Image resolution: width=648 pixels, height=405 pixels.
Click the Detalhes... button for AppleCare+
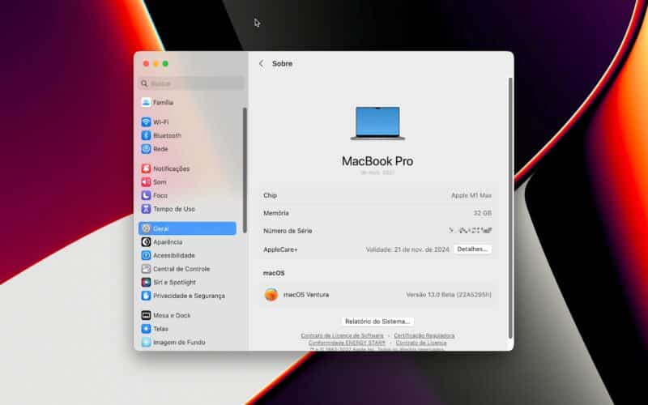(472, 249)
